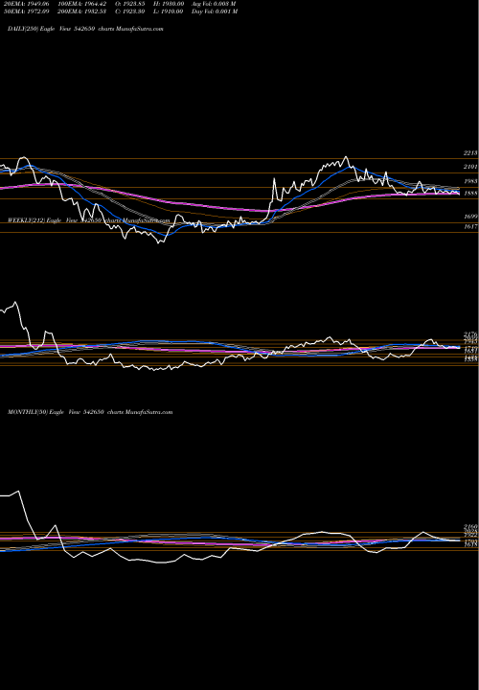The height and width of the screenshot is (690, 479).
Task: Click the 1855 price level label
Action: click(470, 194)
